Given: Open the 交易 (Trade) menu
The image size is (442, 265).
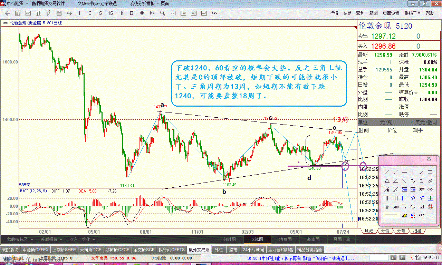Looking at the screenshot, I should [x=347, y=13].
